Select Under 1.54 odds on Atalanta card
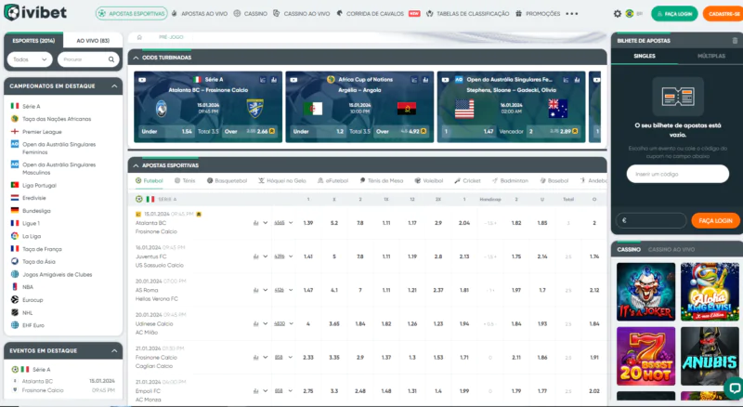The width and height of the screenshot is (743, 407). (x=166, y=131)
